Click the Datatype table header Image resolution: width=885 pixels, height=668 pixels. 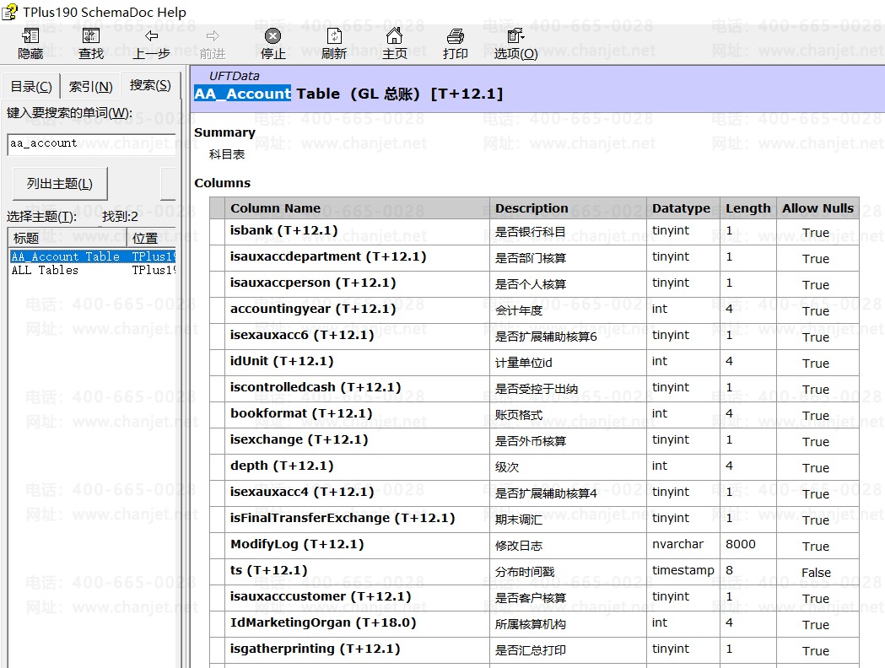(681, 208)
